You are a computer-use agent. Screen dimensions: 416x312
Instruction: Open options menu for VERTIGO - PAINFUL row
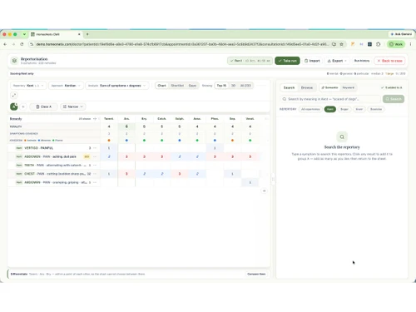pyautogui.click(x=95, y=148)
